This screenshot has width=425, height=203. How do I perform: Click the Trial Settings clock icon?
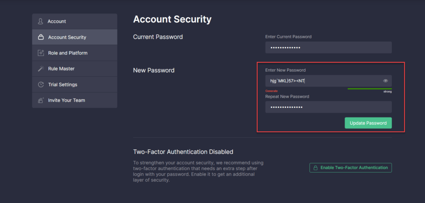[41, 85]
